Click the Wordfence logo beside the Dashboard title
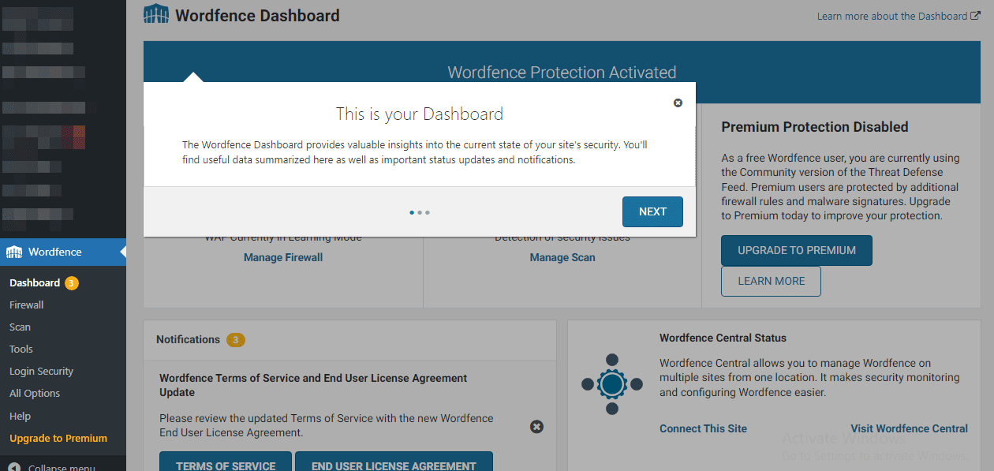 click(155, 15)
